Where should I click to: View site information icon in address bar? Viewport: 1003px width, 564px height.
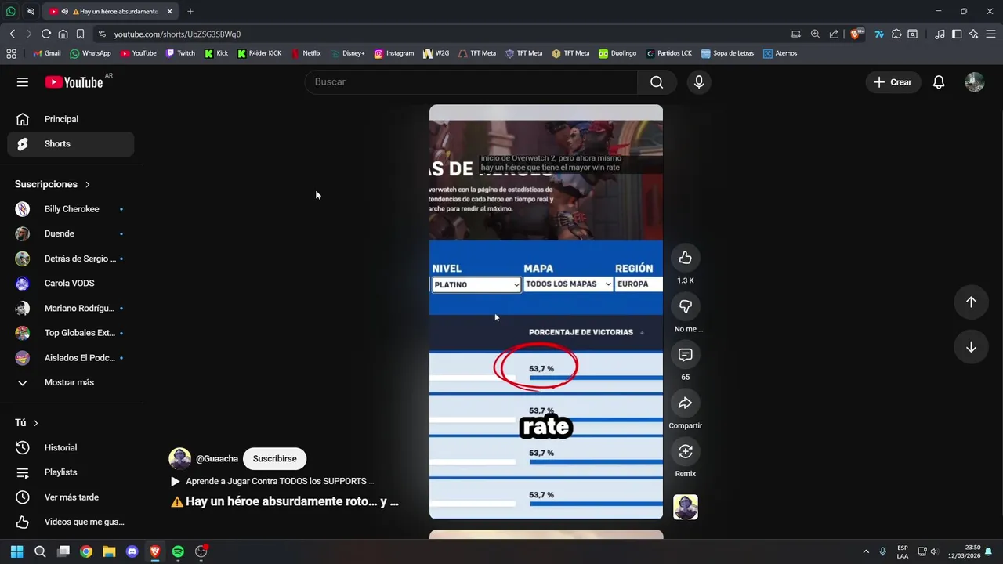tap(102, 34)
